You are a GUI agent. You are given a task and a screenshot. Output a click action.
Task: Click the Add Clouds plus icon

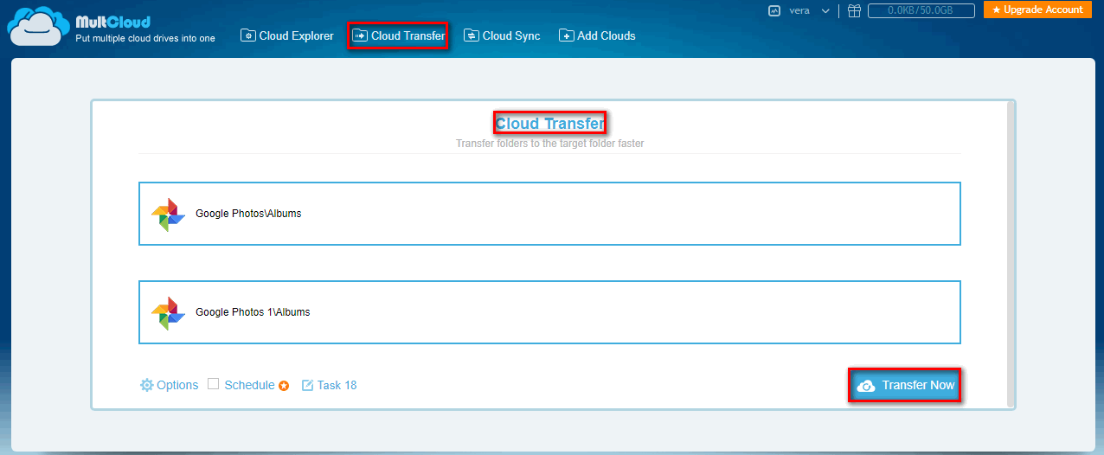[x=566, y=35]
